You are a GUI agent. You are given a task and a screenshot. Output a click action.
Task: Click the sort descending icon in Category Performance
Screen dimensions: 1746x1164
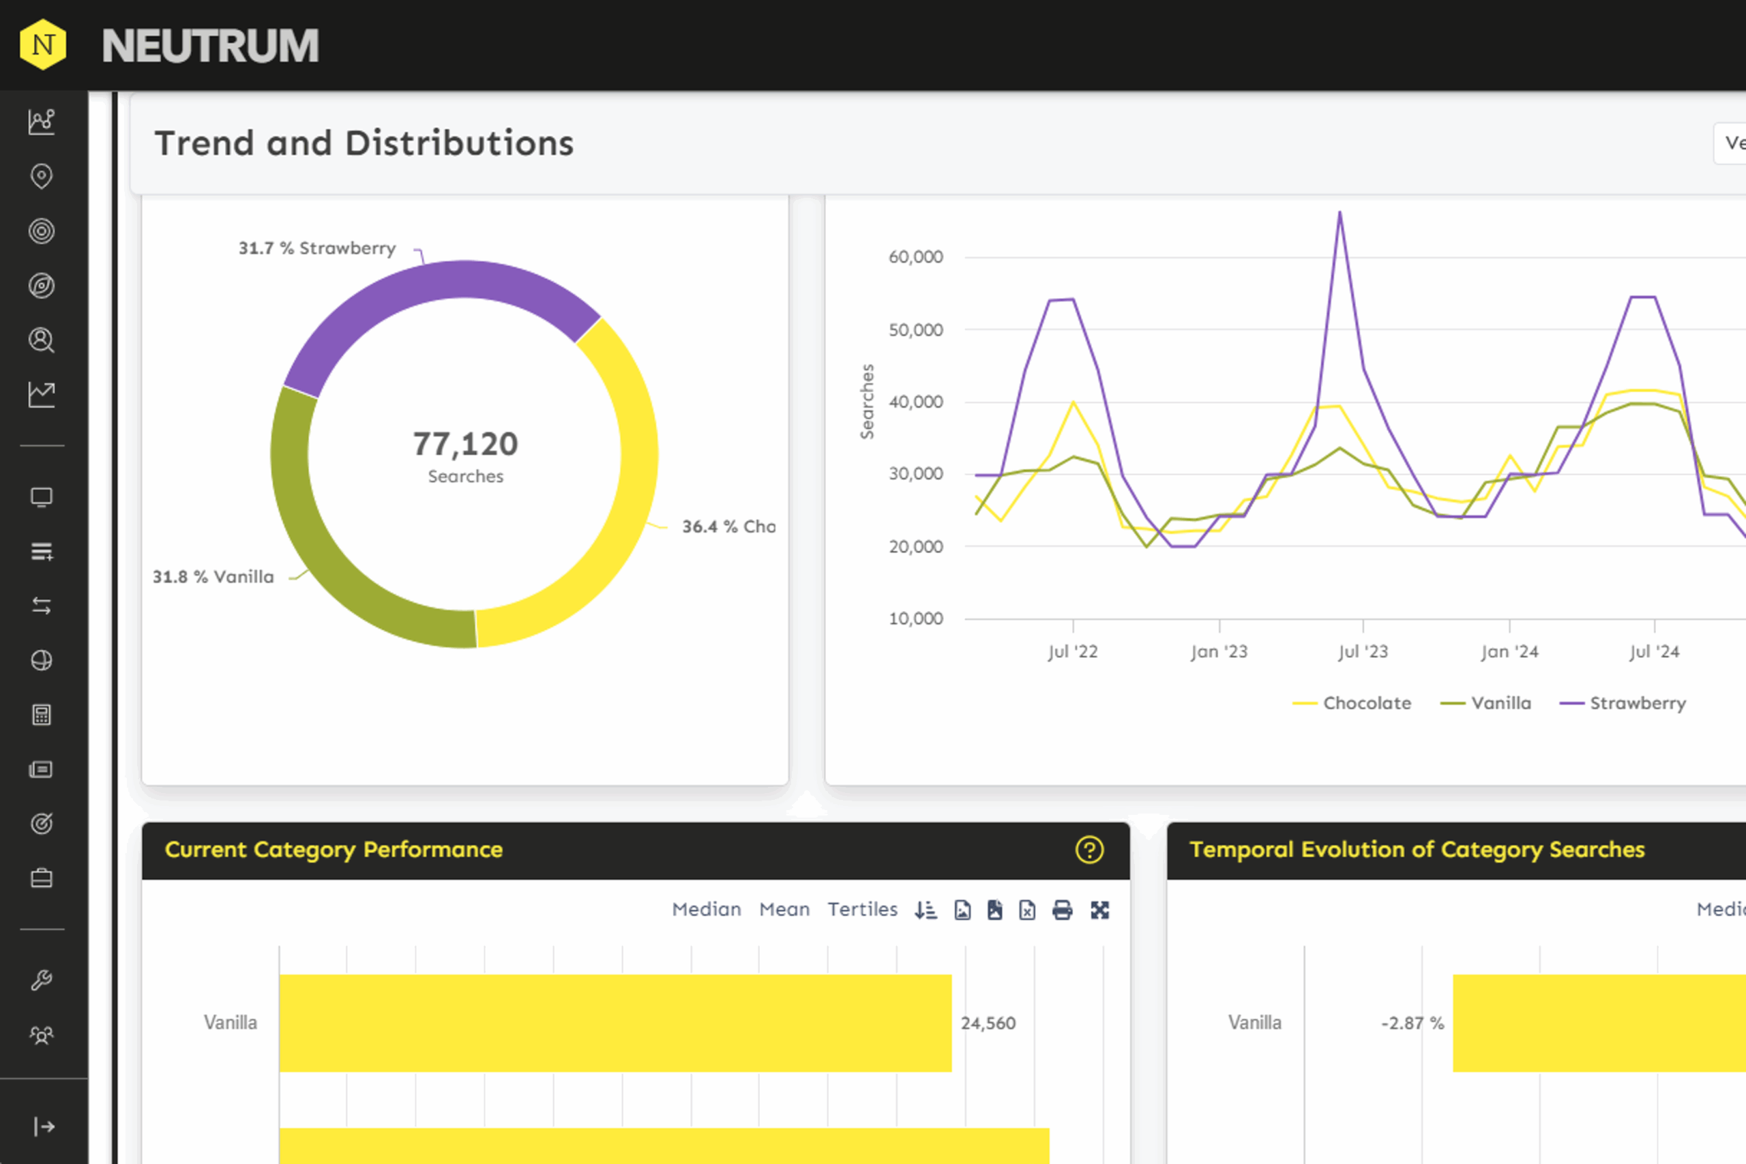point(925,910)
